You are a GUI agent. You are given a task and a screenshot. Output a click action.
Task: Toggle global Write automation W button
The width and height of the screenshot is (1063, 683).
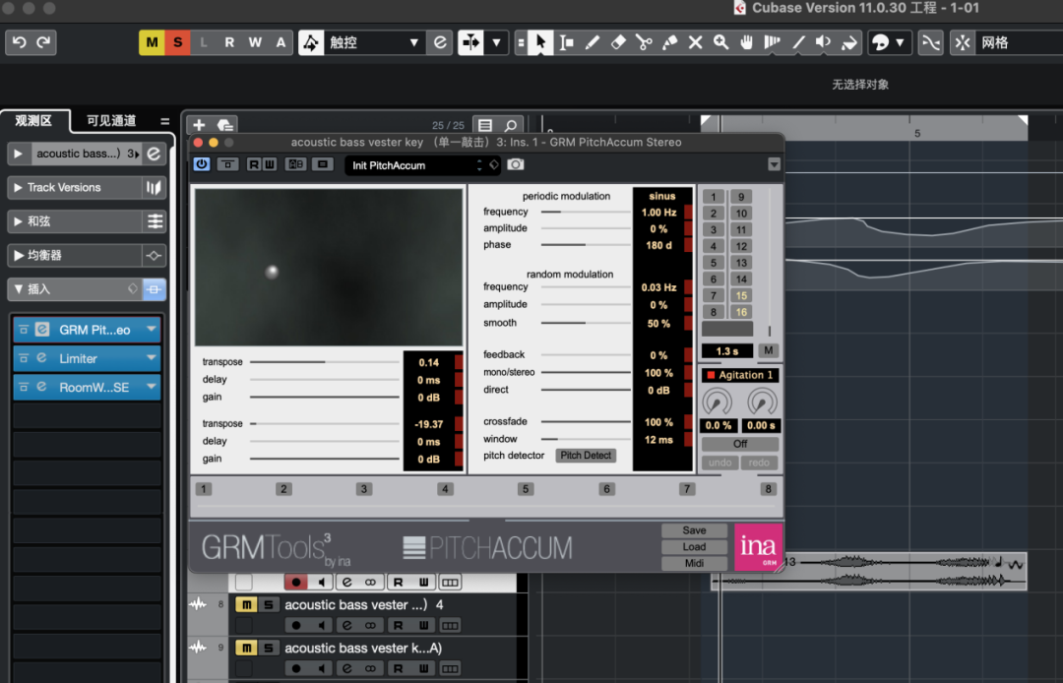255,42
